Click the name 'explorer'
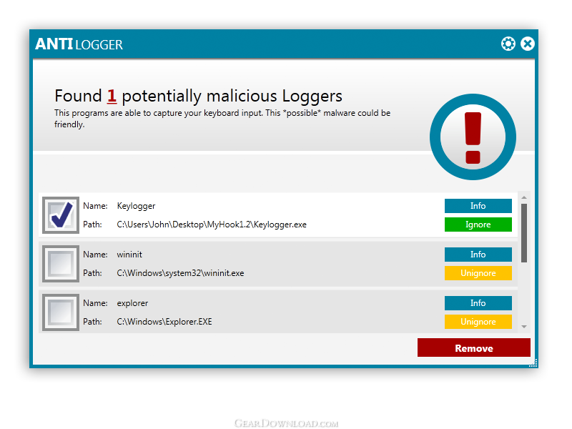The image size is (572, 429). pos(132,303)
